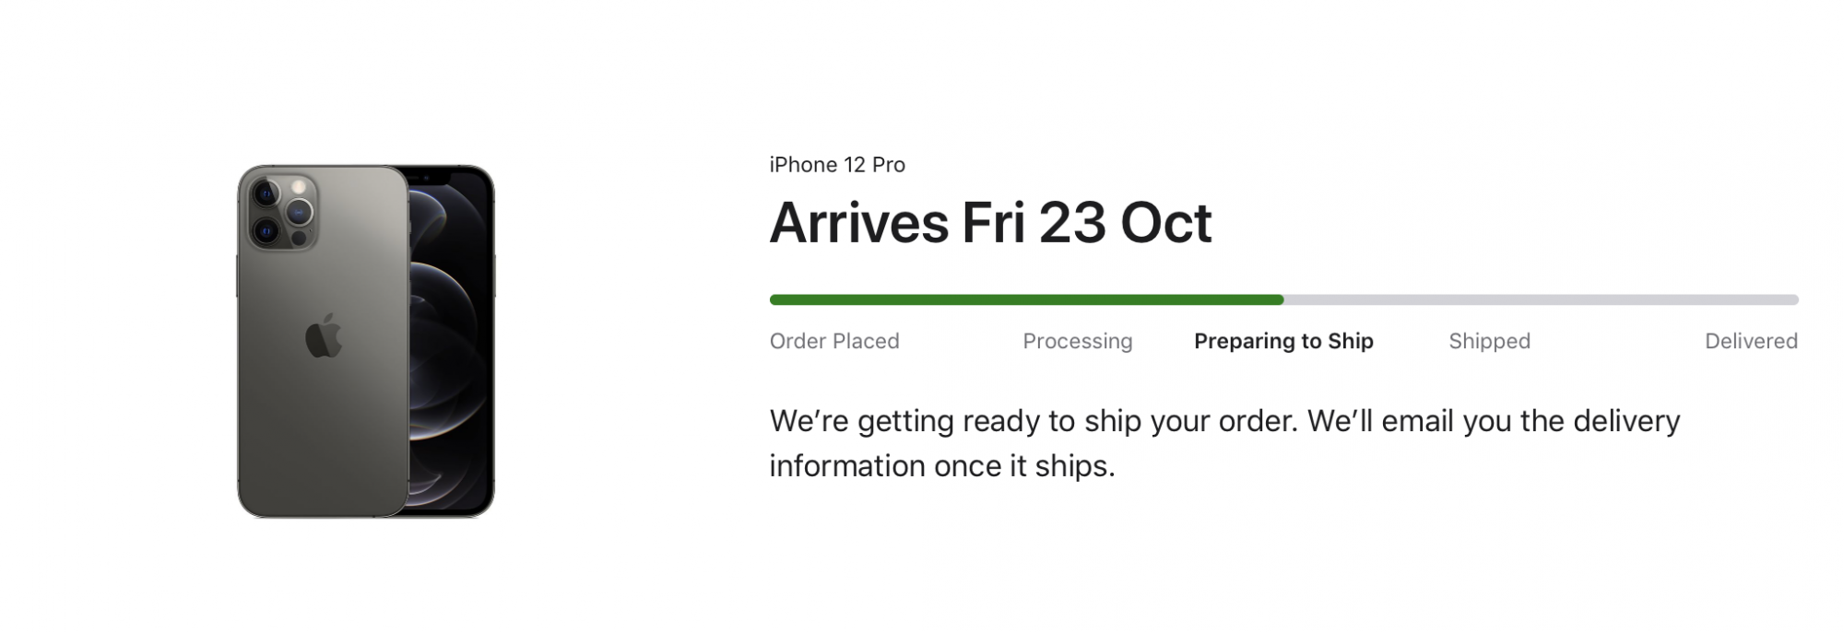Click the gray remaining part of the progress bar

click(1540, 299)
